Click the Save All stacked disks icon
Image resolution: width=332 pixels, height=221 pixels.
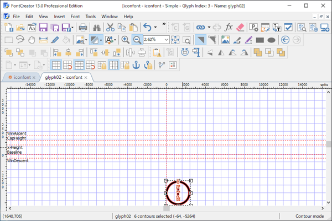(x=55, y=28)
